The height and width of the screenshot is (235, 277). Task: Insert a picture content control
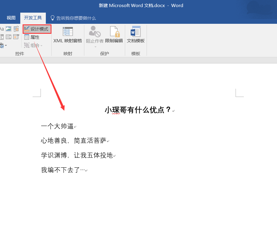9,28
